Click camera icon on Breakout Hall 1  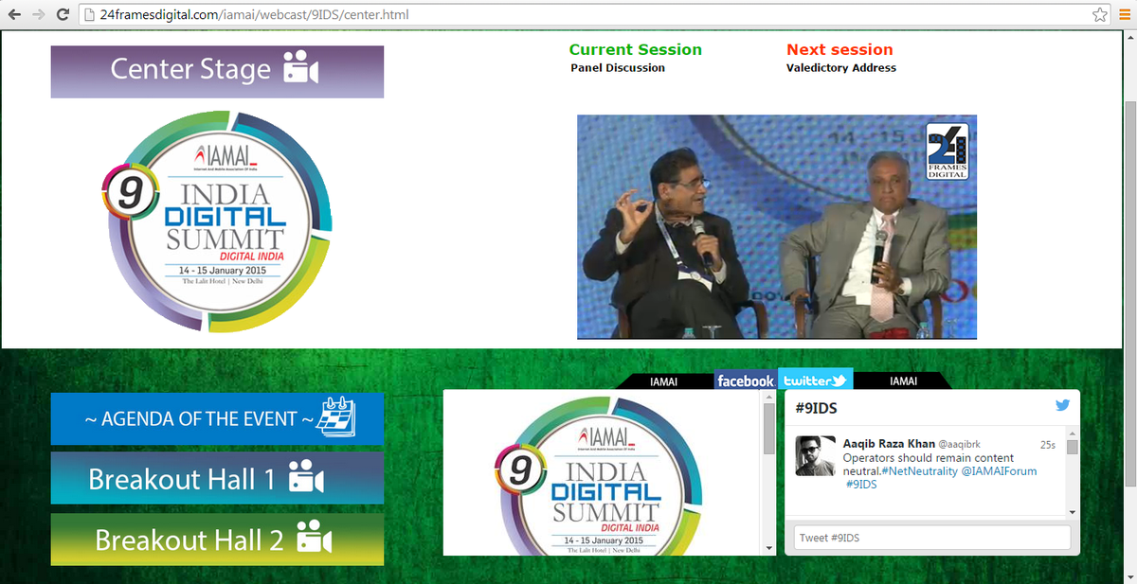(x=307, y=478)
